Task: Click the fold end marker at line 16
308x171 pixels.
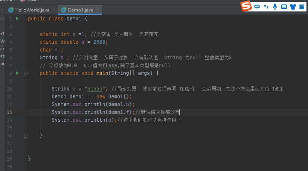Action: pos(26,135)
